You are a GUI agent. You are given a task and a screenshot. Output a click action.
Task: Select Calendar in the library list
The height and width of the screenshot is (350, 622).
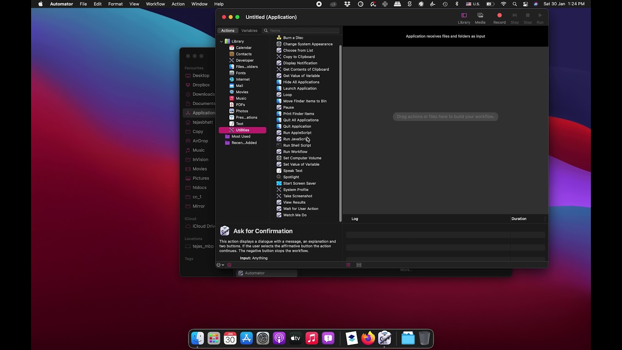(x=243, y=48)
